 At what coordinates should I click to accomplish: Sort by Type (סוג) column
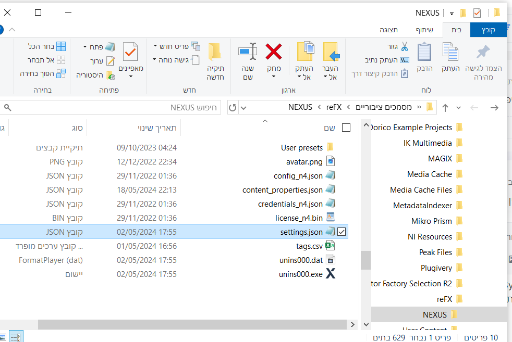click(x=77, y=128)
